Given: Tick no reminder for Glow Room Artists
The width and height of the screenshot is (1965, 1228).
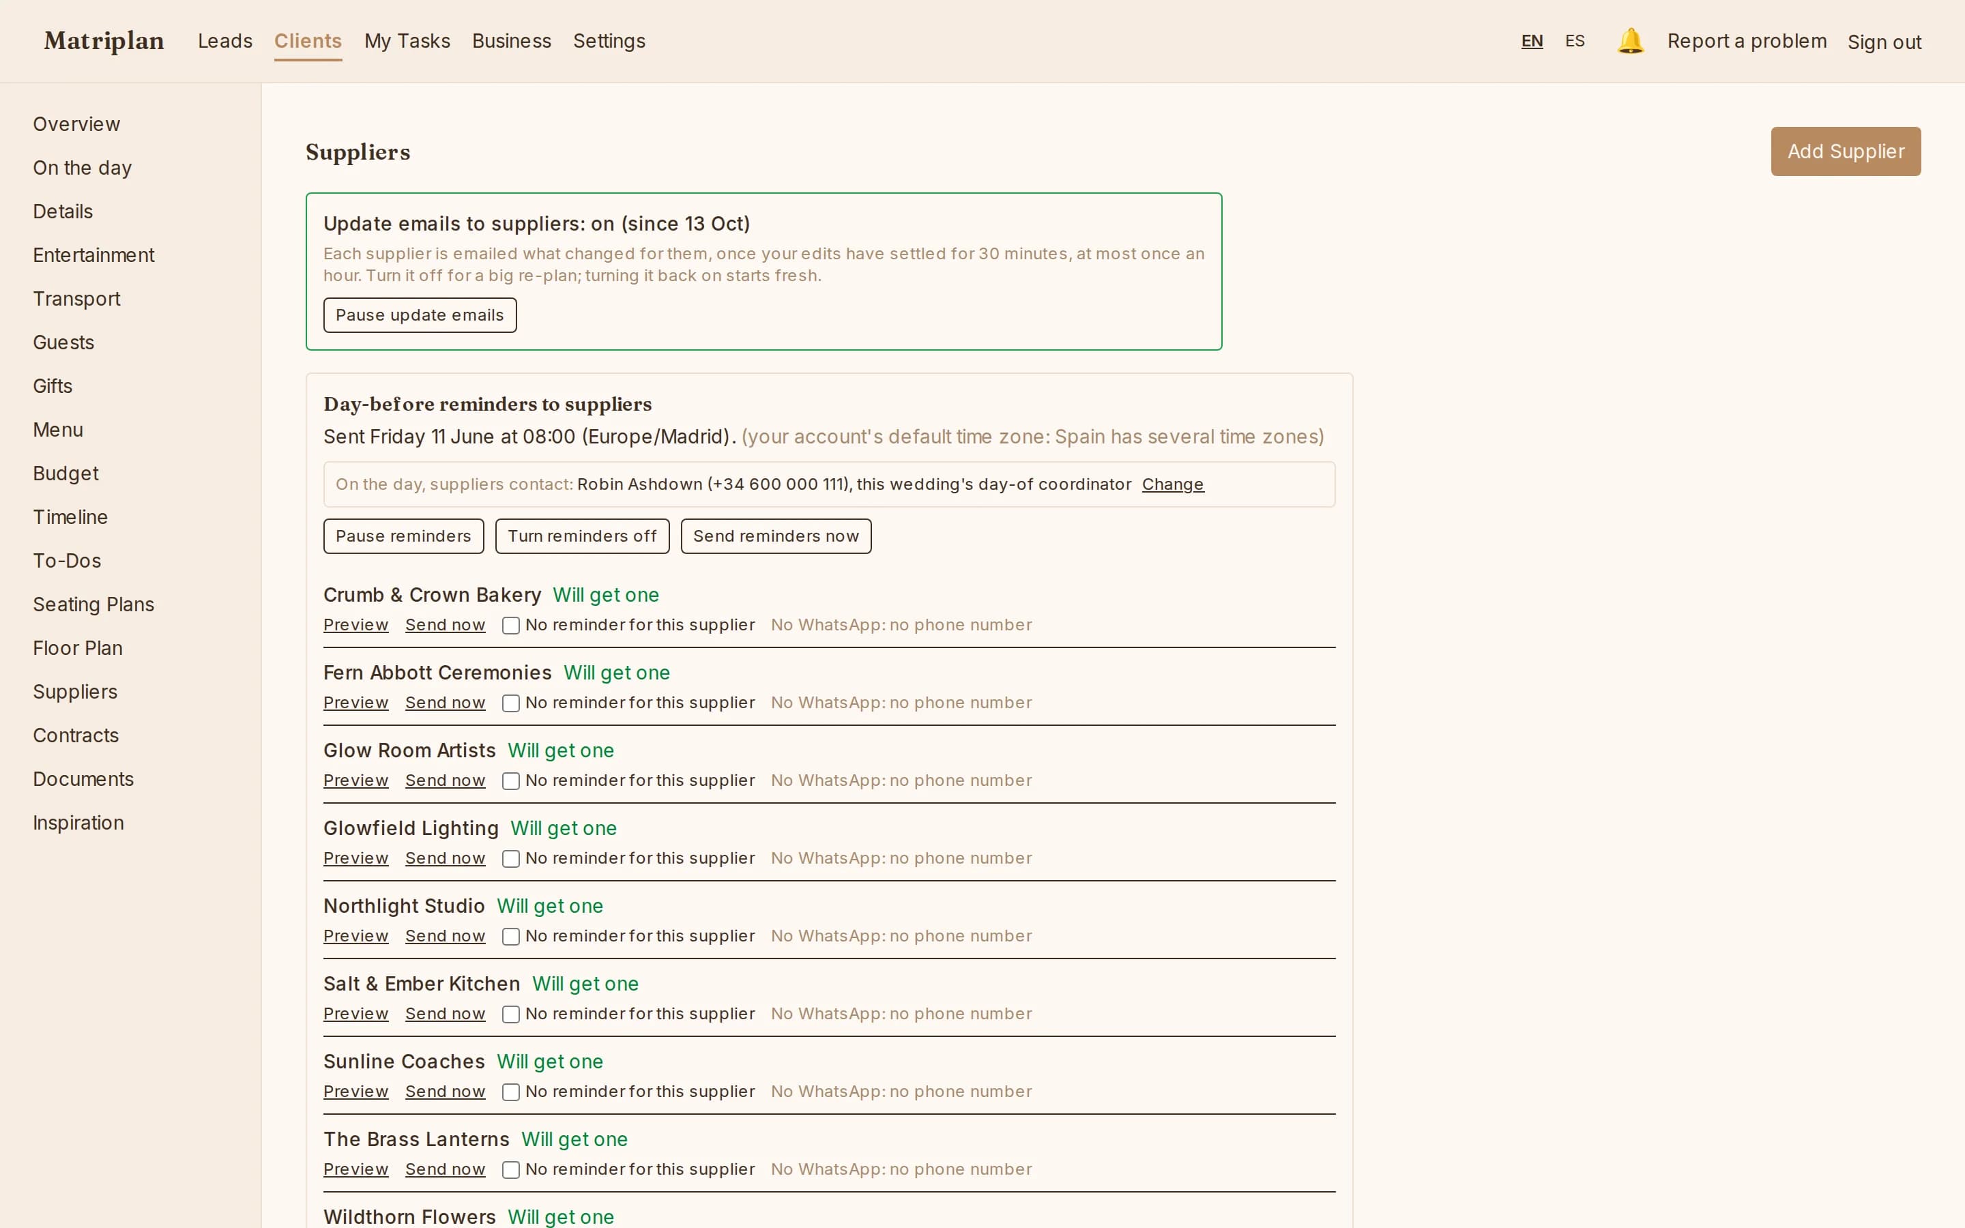Looking at the screenshot, I should tap(511, 781).
